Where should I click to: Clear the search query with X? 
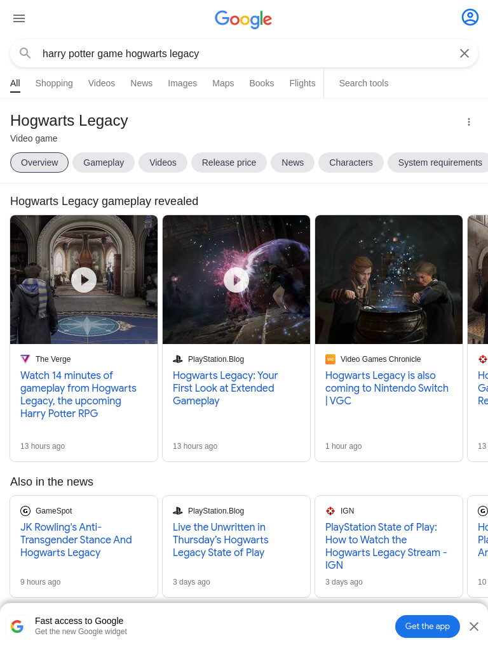tap(464, 53)
